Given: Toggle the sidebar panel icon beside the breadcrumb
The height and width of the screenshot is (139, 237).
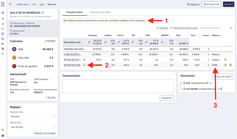Looking at the screenshot, I should 10,4.
